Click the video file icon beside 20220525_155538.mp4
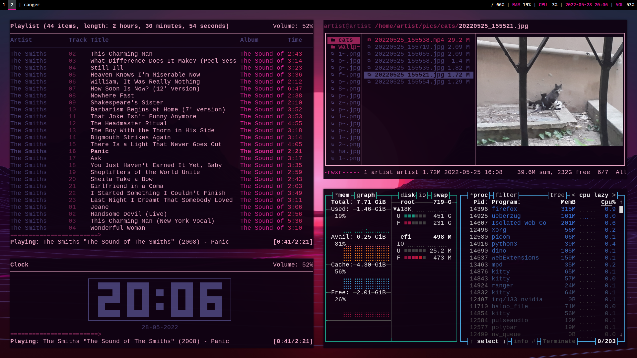This screenshot has width=637, height=358. [x=369, y=40]
